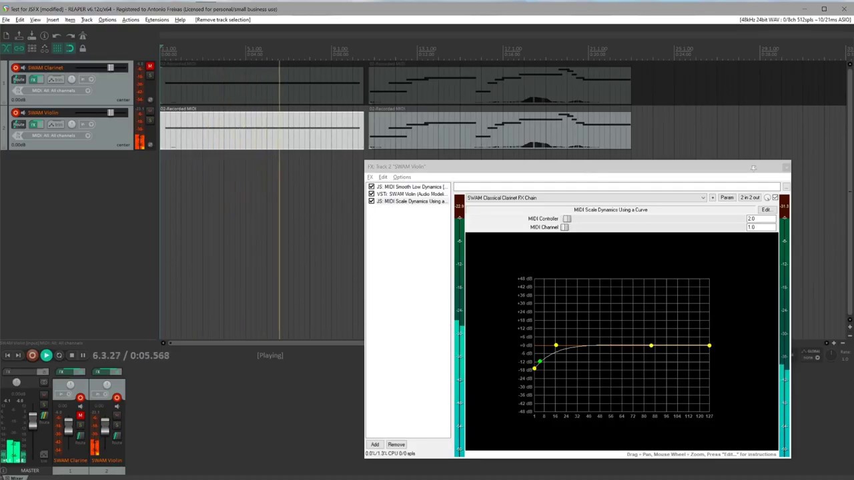This screenshot has height=480, width=854.
Task: Open the Route button on the SWAM Clarinet track
Action: (x=19, y=79)
